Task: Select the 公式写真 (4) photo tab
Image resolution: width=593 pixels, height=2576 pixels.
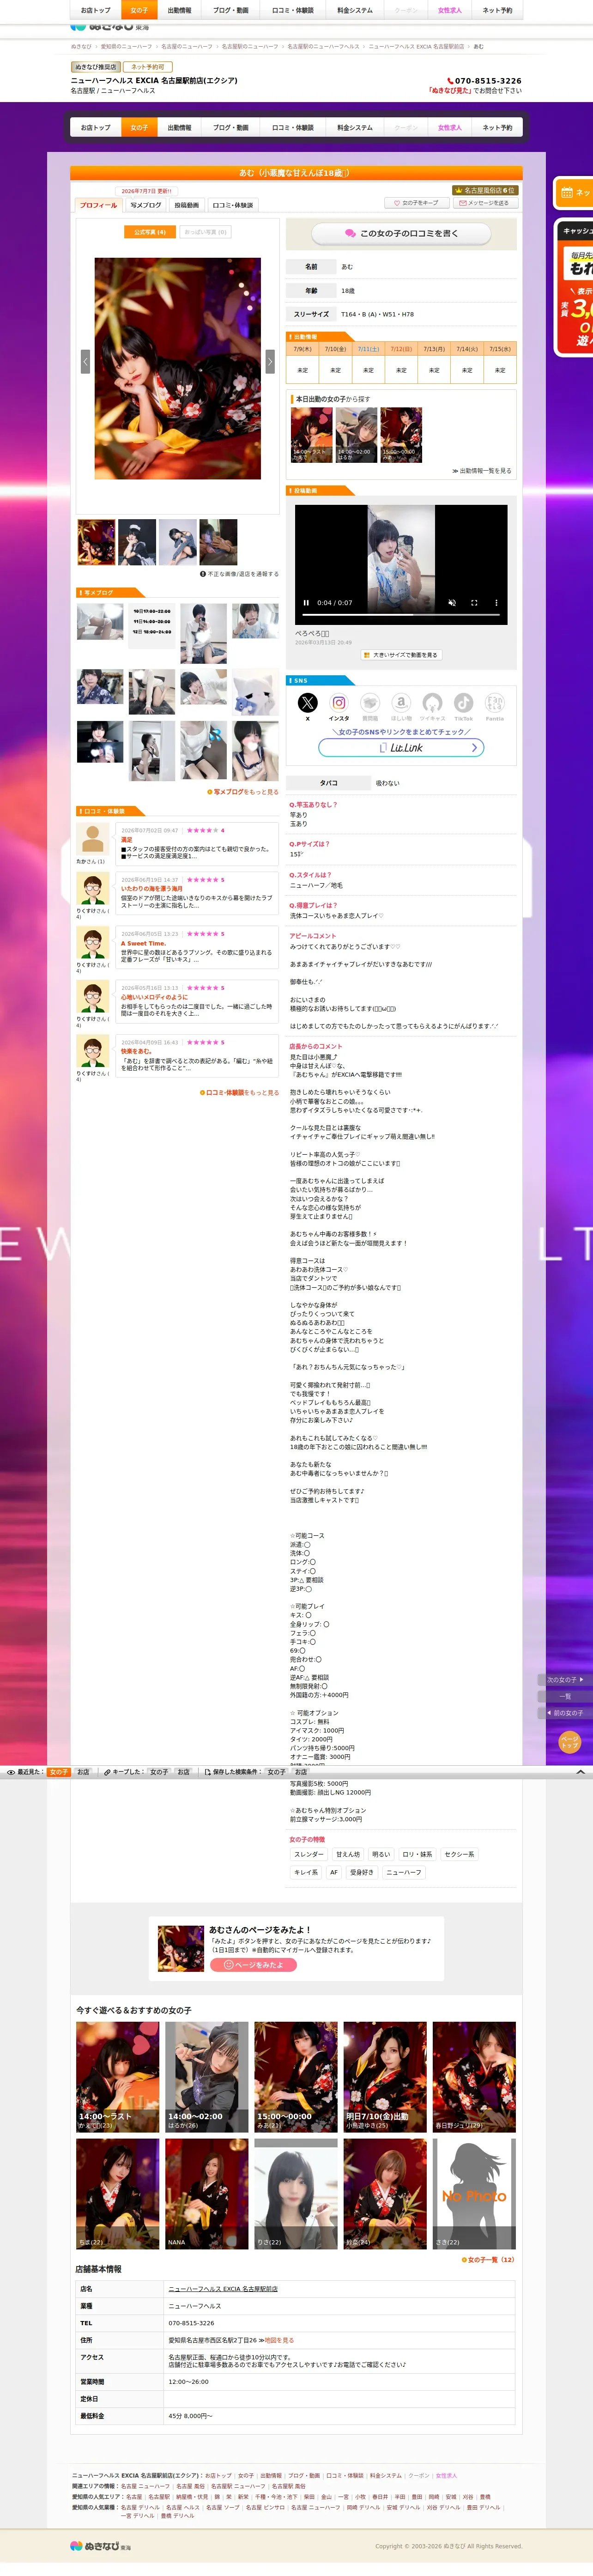Action: click(x=150, y=232)
